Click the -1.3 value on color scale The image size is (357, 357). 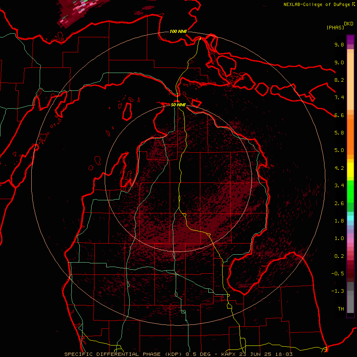(338, 291)
